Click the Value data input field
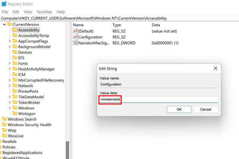Viewport: 239px width, 159px height. coord(159,100)
